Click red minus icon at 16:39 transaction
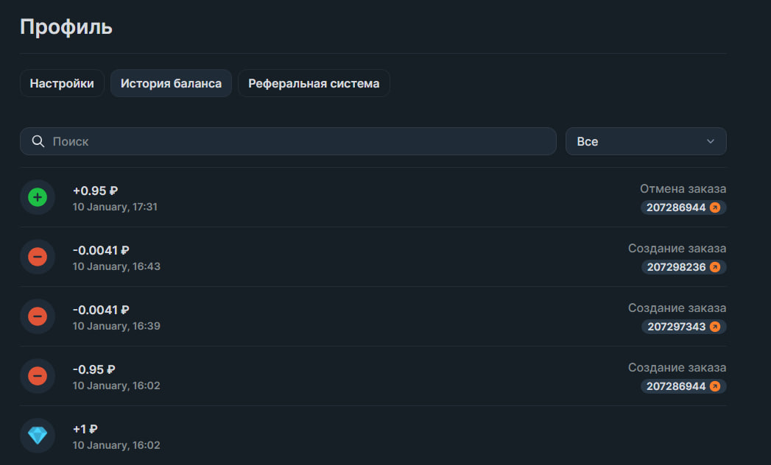Viewport: 771px width, 465px height. 38,316
